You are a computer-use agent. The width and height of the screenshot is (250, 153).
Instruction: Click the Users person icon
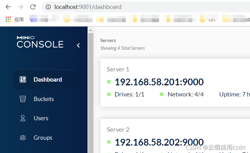[x=23, y=118]
